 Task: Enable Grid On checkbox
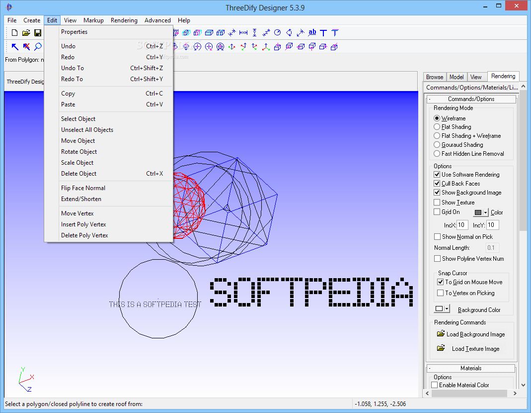click(x=437, y=211)
